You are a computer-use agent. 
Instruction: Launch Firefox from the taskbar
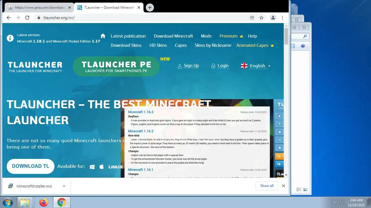point(44,203)
